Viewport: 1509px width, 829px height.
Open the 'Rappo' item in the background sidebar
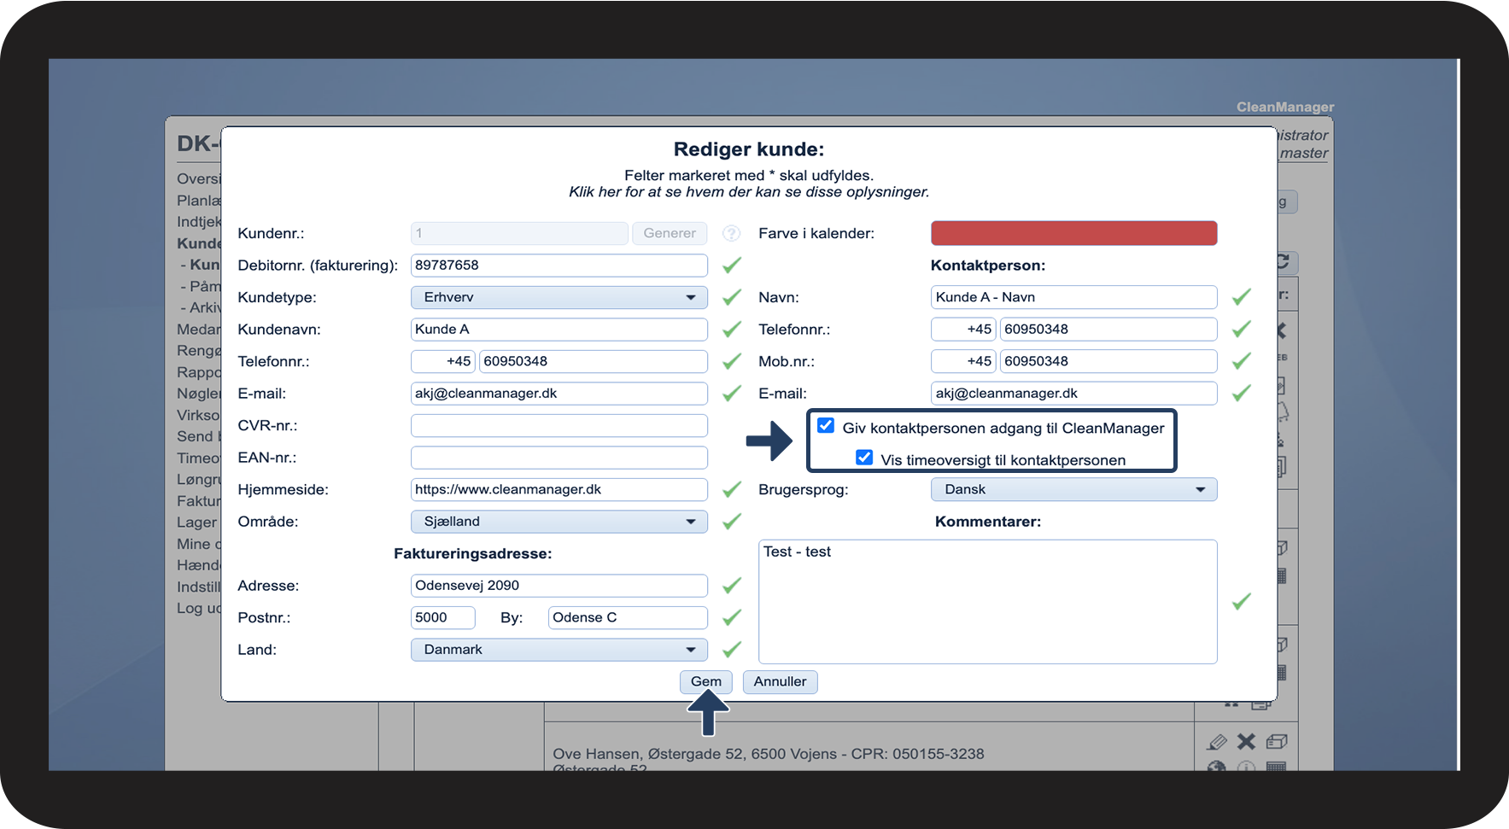tap(198, 372)
